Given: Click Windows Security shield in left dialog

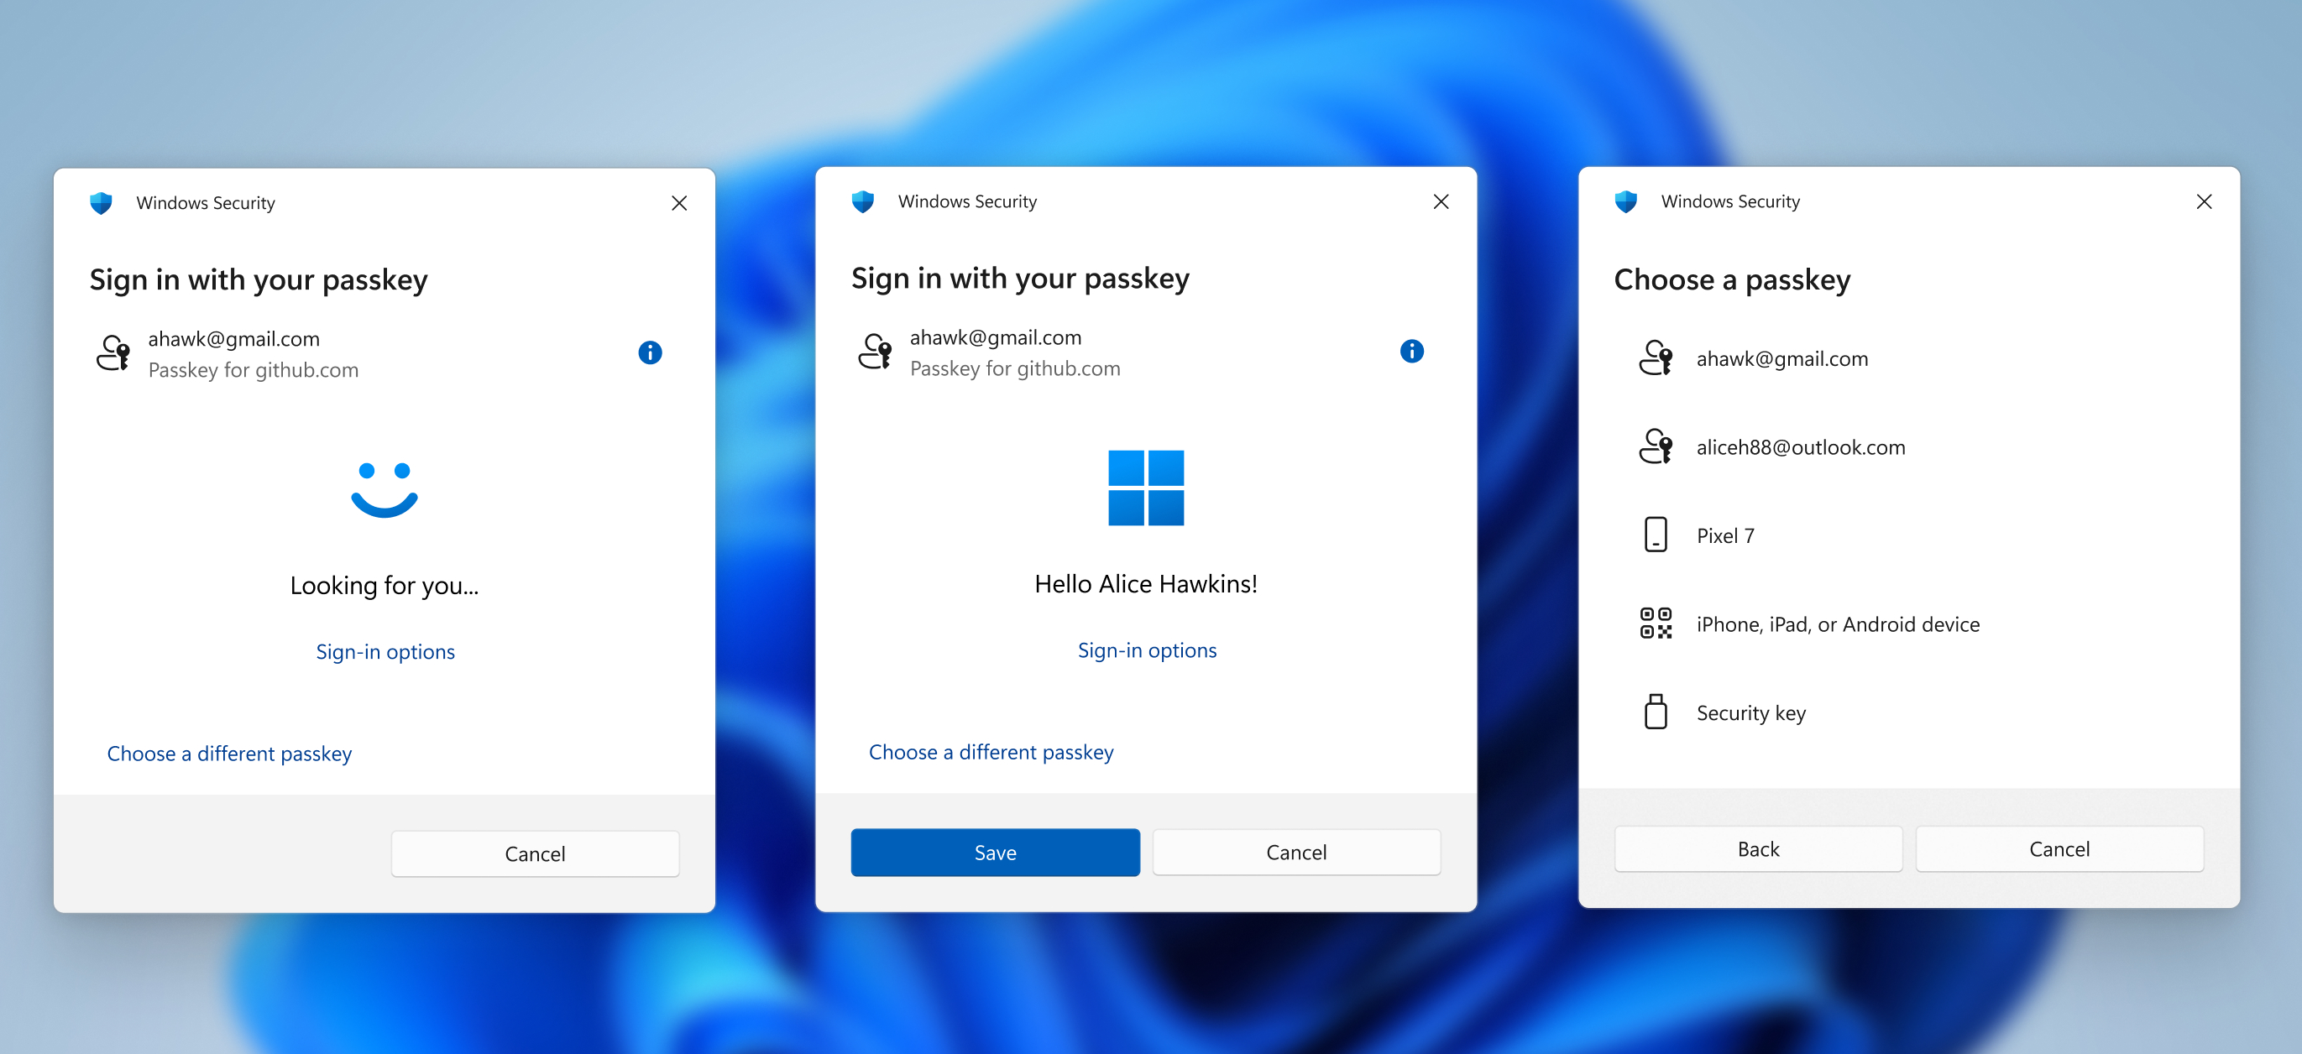Looking at the screenshot, I should (101, 203).
